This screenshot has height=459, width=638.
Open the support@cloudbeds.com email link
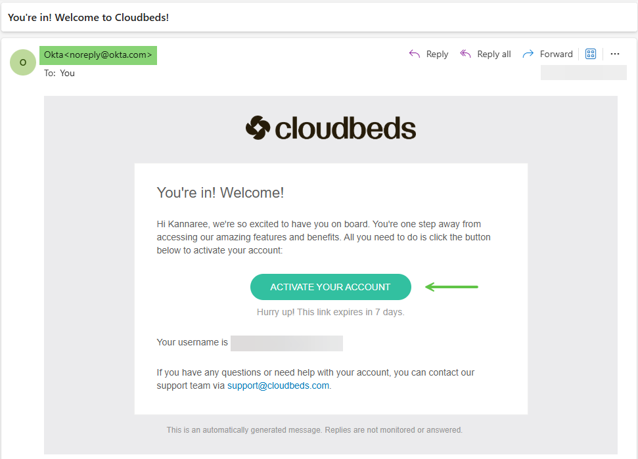278,385
